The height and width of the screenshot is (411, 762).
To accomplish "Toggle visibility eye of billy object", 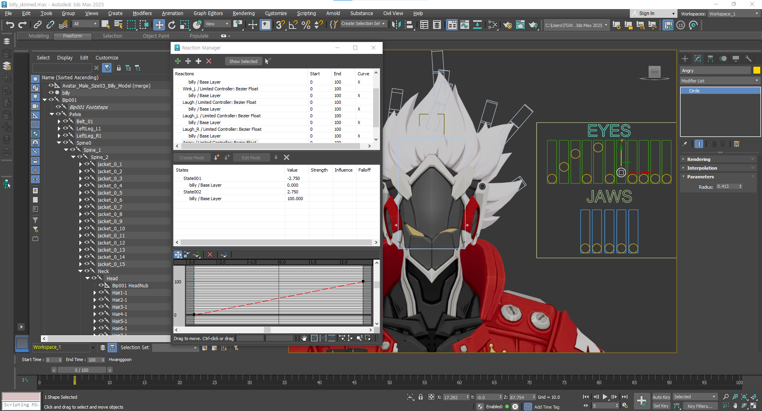I will point(51,93).
